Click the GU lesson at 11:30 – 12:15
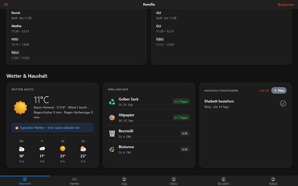298x186 pixels. (x=165, y=28)
